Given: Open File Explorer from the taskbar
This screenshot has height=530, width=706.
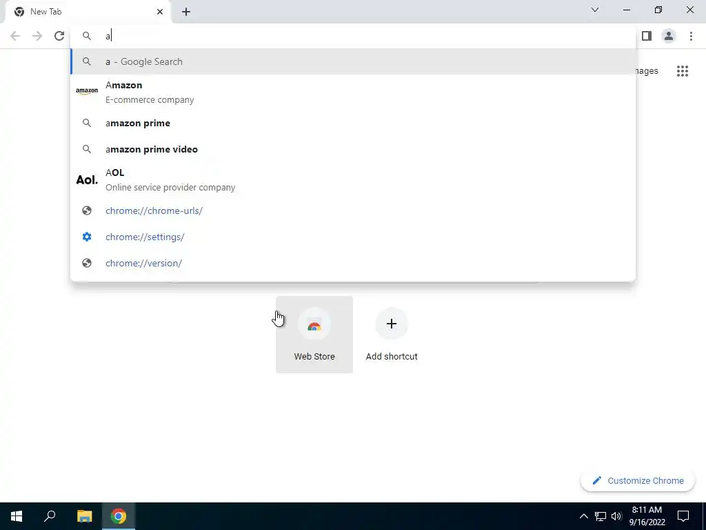Looking at the screenshot, I should point(84,516).
